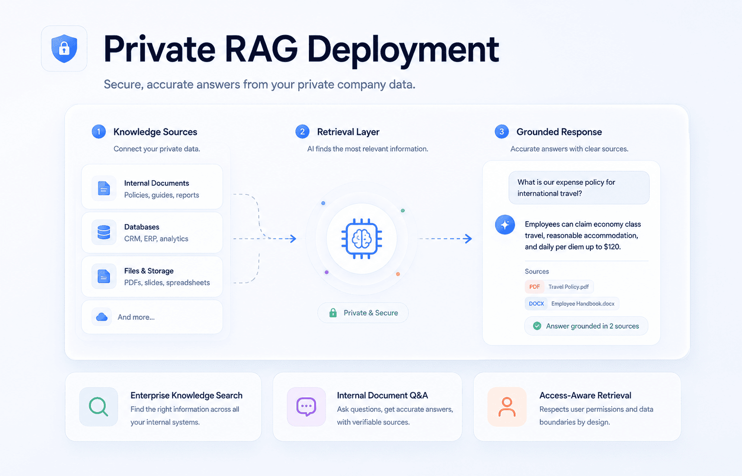Click 'Connect your private data.' text
Viewport: 742px width, 476px height.
click(157, 149)
